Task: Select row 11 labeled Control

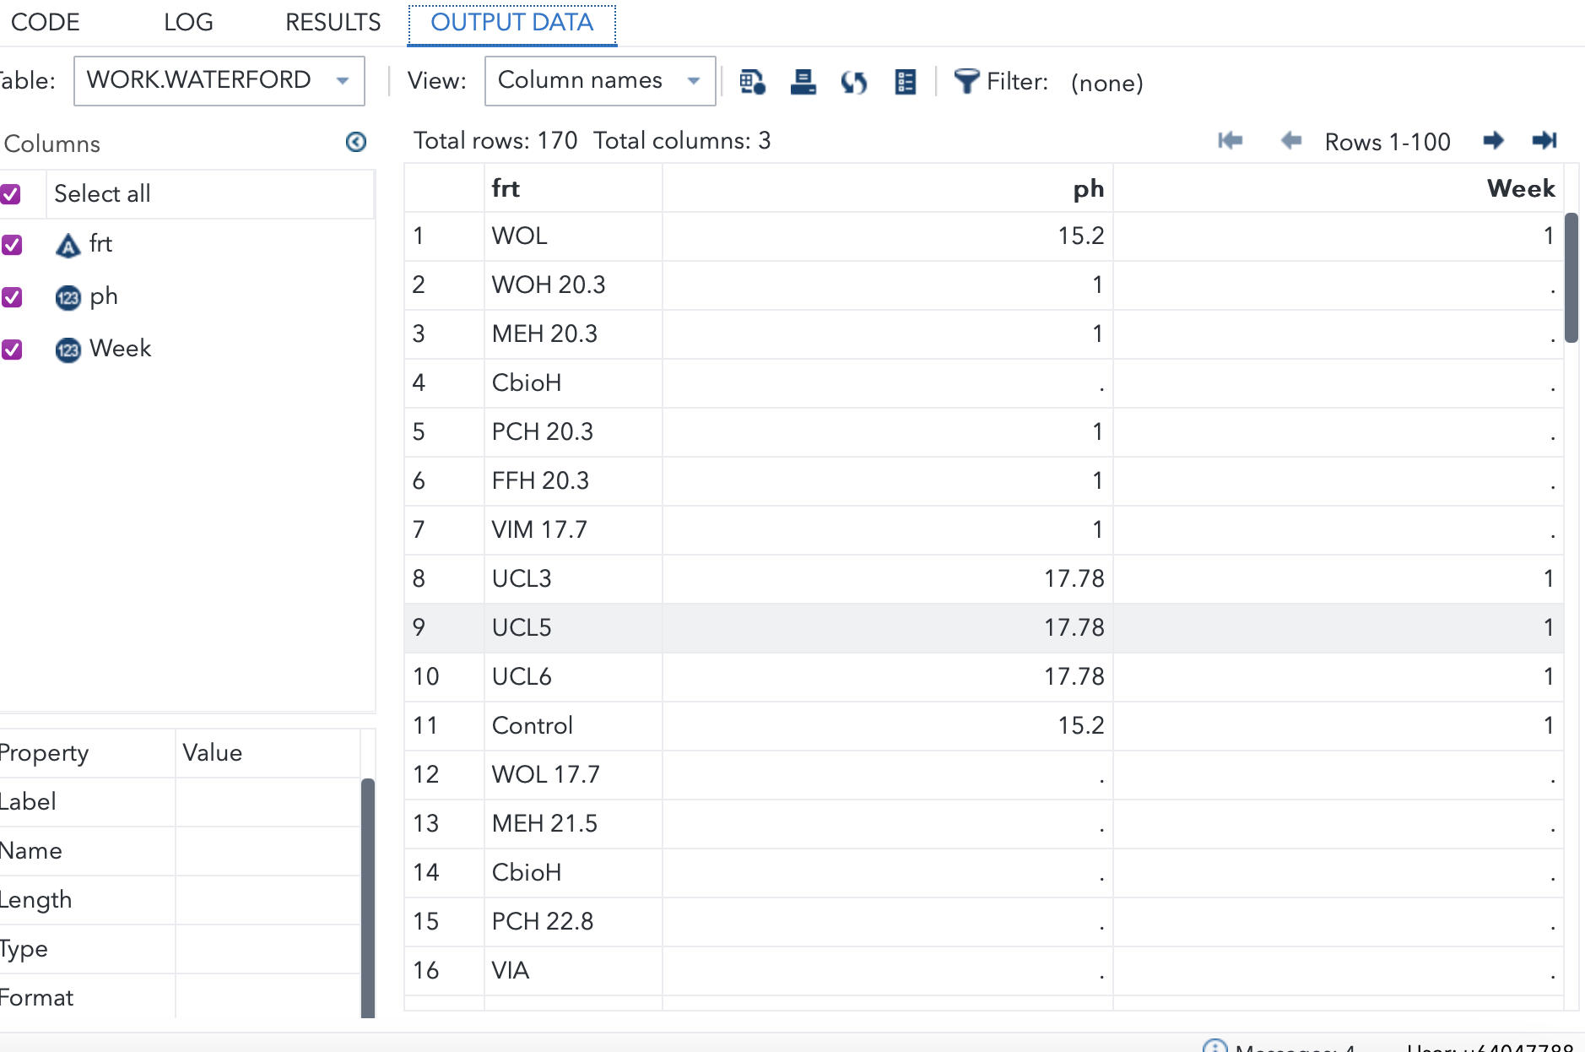Action: tap(532, 725)
